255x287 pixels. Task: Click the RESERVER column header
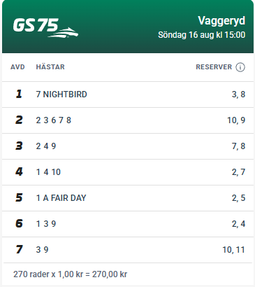(x=214, y=67)
